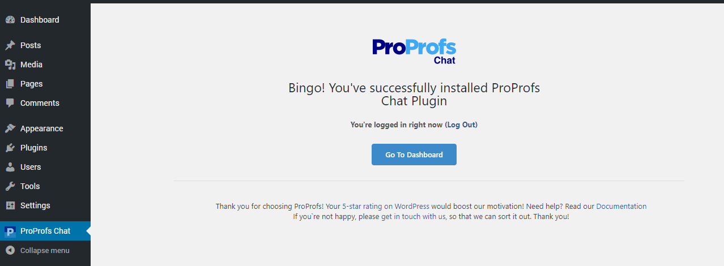
Task: Click the Settings sliders icon
Action: tap(10, 205)
